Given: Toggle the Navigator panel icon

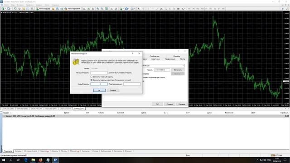Looking at the screenshot, I should [24, 9].
